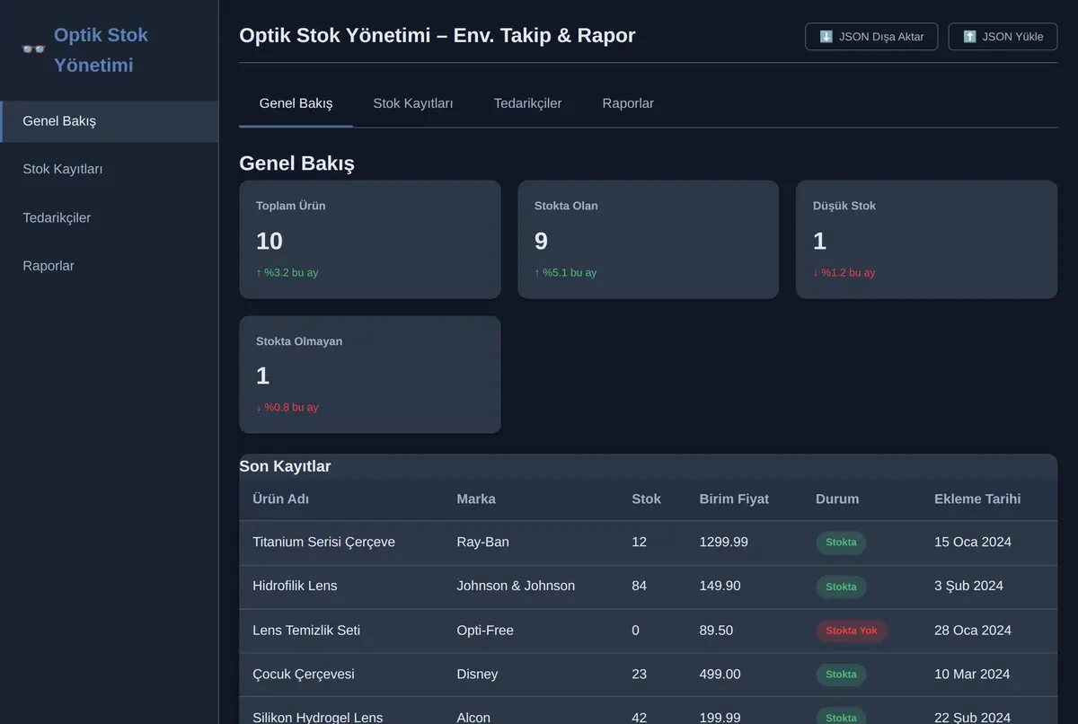The height and width of the screenshot is (724, 1078).
Task: Click the stock value 23
Action: (639, 674)
